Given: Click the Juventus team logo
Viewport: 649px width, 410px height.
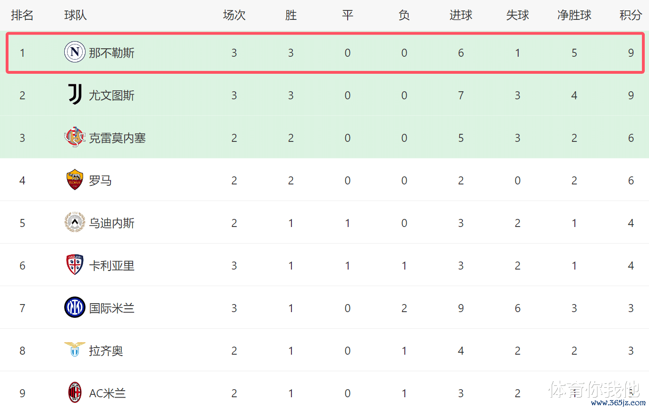Looking at the screenshot, I should point(75,95).
